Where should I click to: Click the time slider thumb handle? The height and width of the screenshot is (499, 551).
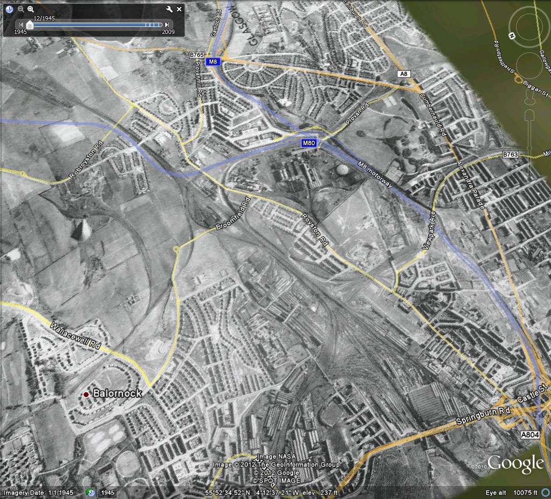(30, 25)
